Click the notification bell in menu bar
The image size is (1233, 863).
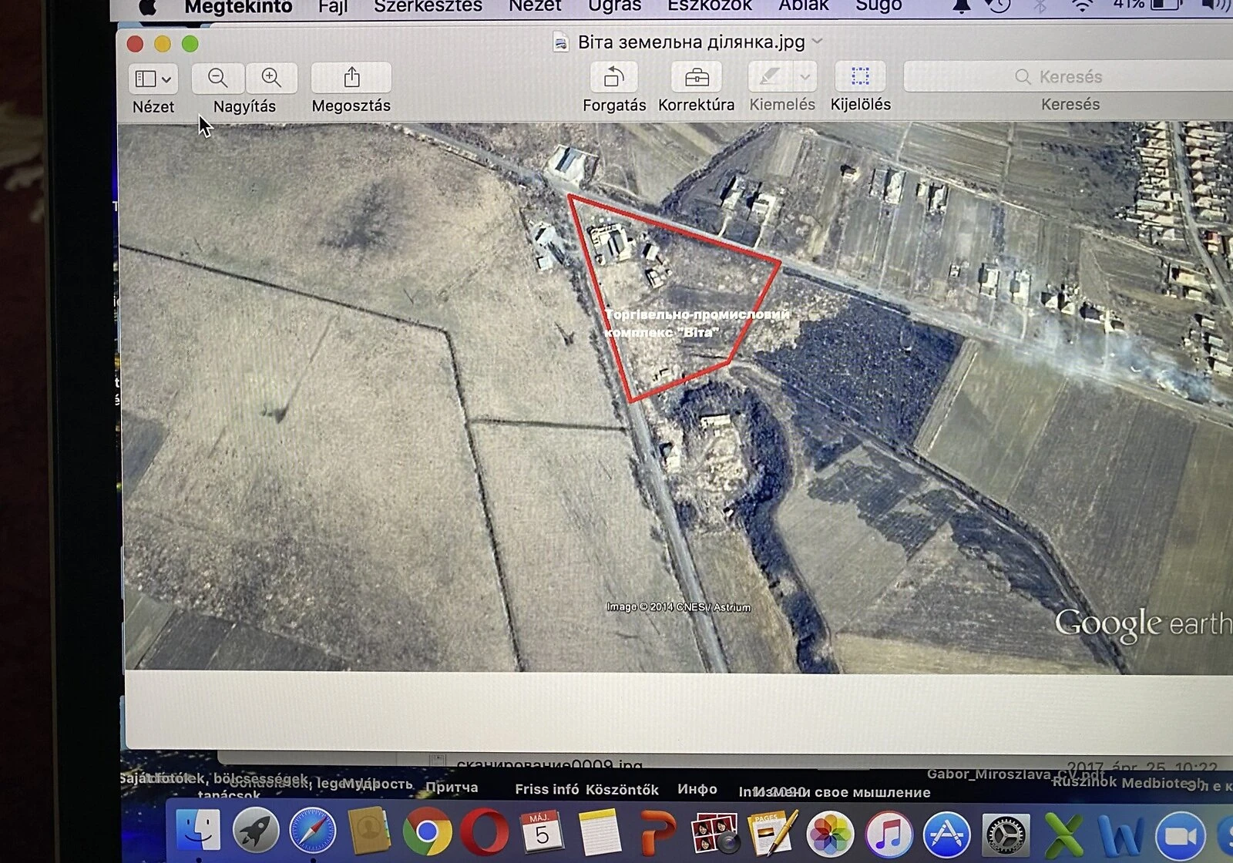point(961,6)
